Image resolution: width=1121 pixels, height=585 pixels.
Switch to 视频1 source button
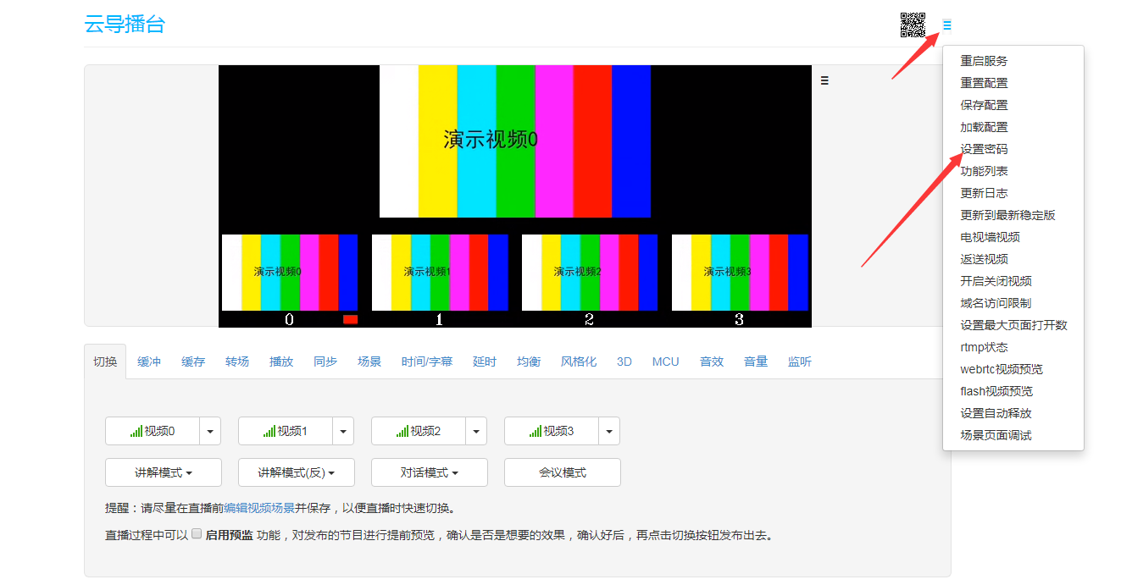[286, 431]
